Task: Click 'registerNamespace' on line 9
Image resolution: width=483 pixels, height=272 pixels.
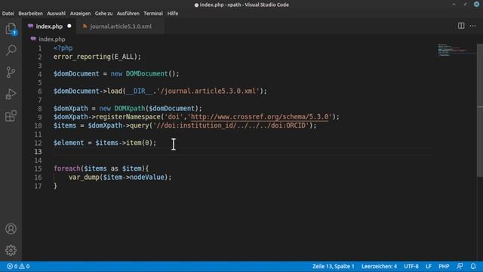Action: point(128,117)
